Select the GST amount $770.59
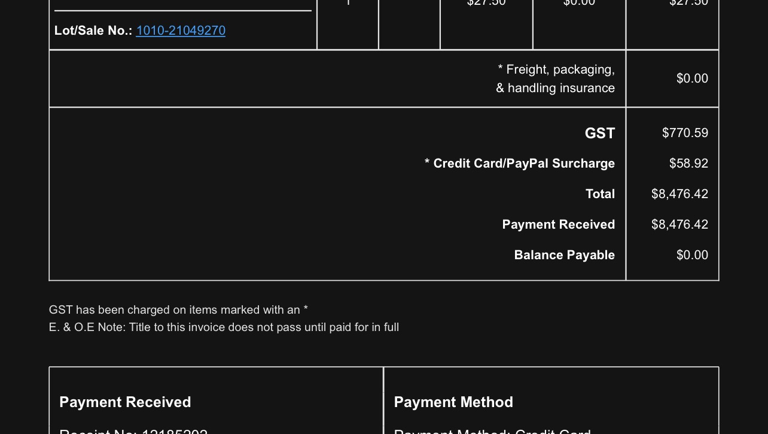 click(684, 133)
